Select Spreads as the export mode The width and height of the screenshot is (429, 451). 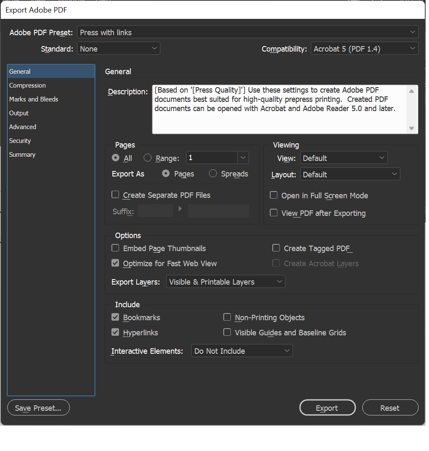coord(213,173)
